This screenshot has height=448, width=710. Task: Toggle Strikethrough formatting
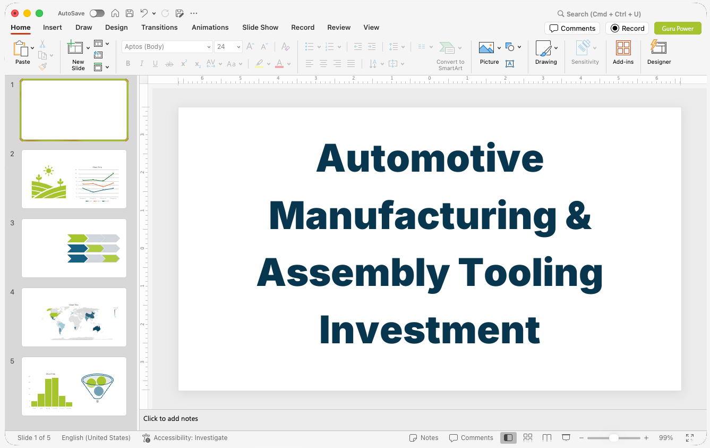[x=169, y=64]
